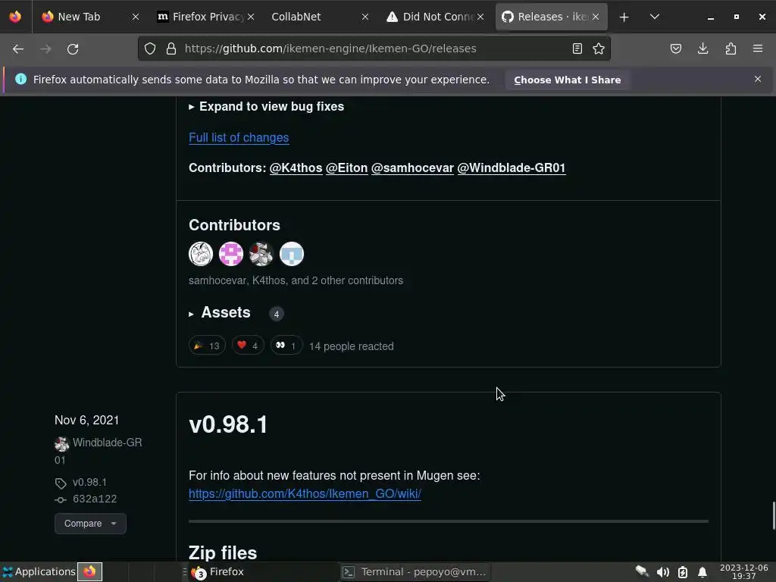The image size is (776, 582).
Task: Toggle the eyes reaction with 1
Action: 286,346
